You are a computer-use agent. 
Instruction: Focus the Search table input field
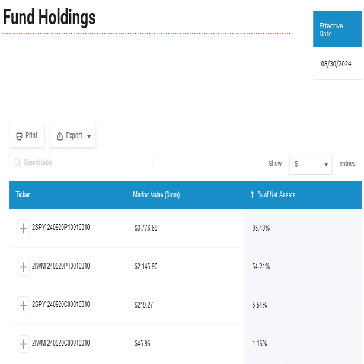(83, 162)
